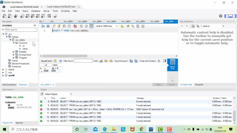This screenshot has width=237, height=133.
Task: Save query as favorite snippet star
Action: pos(122,26)
